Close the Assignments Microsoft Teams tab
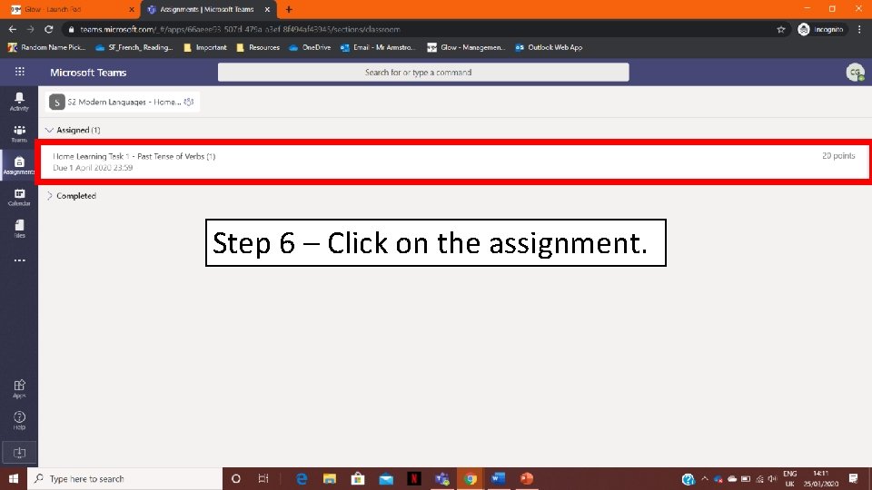Viewport: 872px width, 490px height. pyautogui.click(x=267, y=9)
